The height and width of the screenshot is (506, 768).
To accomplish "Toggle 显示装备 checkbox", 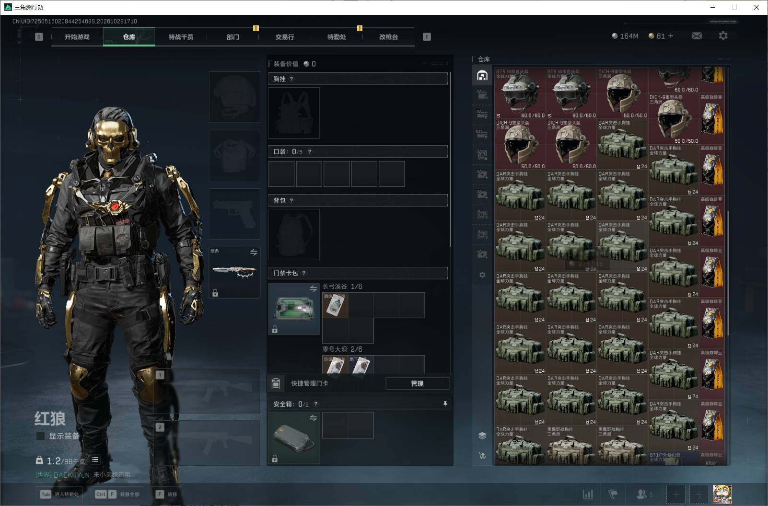I will (x=41, y=436).
